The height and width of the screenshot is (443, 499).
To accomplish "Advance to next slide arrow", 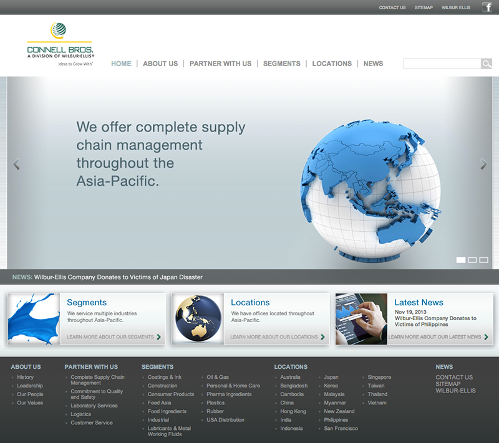I will [x=483, y=164].
